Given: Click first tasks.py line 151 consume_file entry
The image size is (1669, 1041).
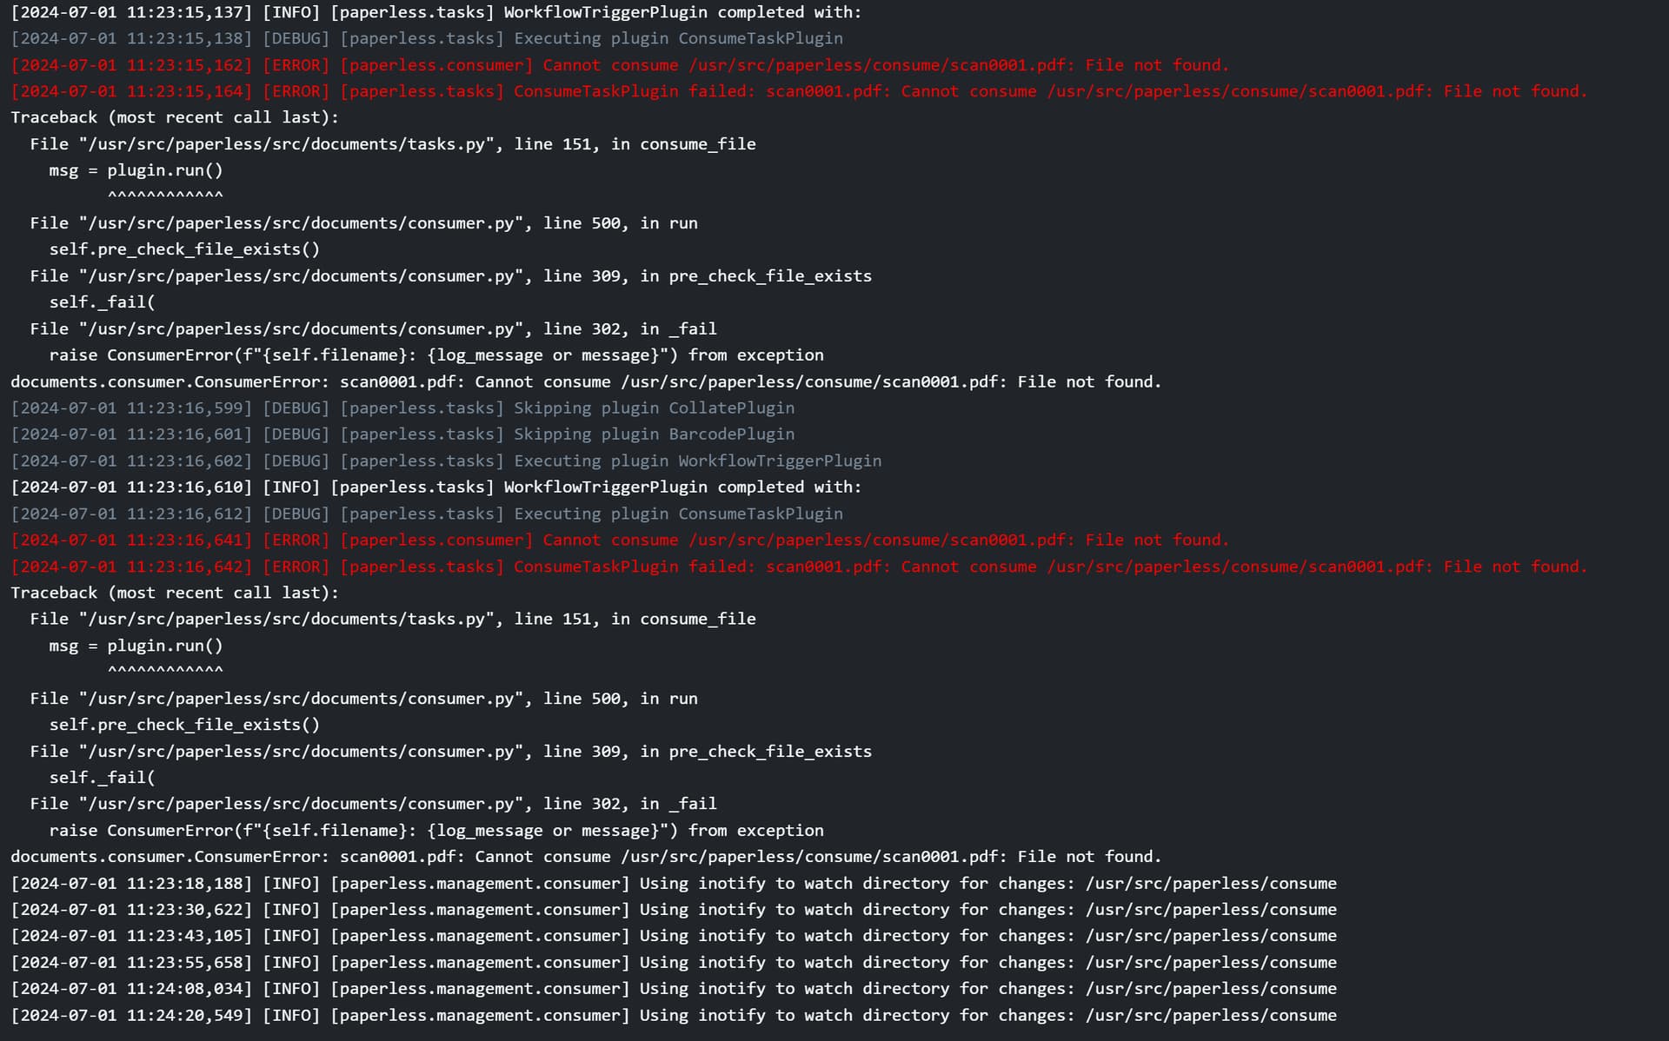Looking at the screenshot, I should coord(393,144).
